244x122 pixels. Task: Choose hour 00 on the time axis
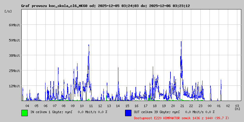[x=210, y=106]
